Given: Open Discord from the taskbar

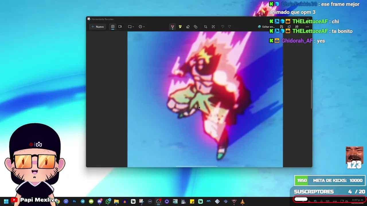Looking at the screenshot, I should tap(99, 201).
